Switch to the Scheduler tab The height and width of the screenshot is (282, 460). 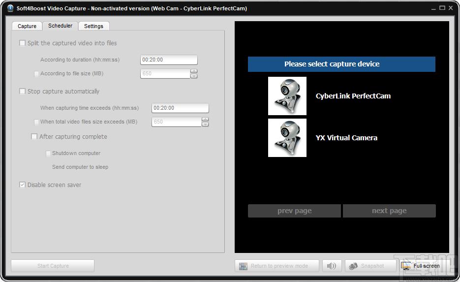tap(60, 26)
